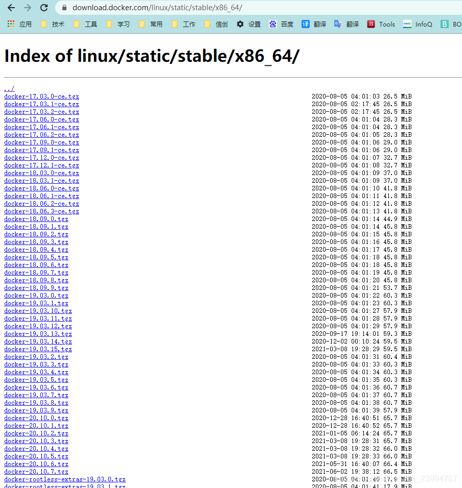Click the Index of linux/static/stable/x86_64/ heading

pos(152,56)
